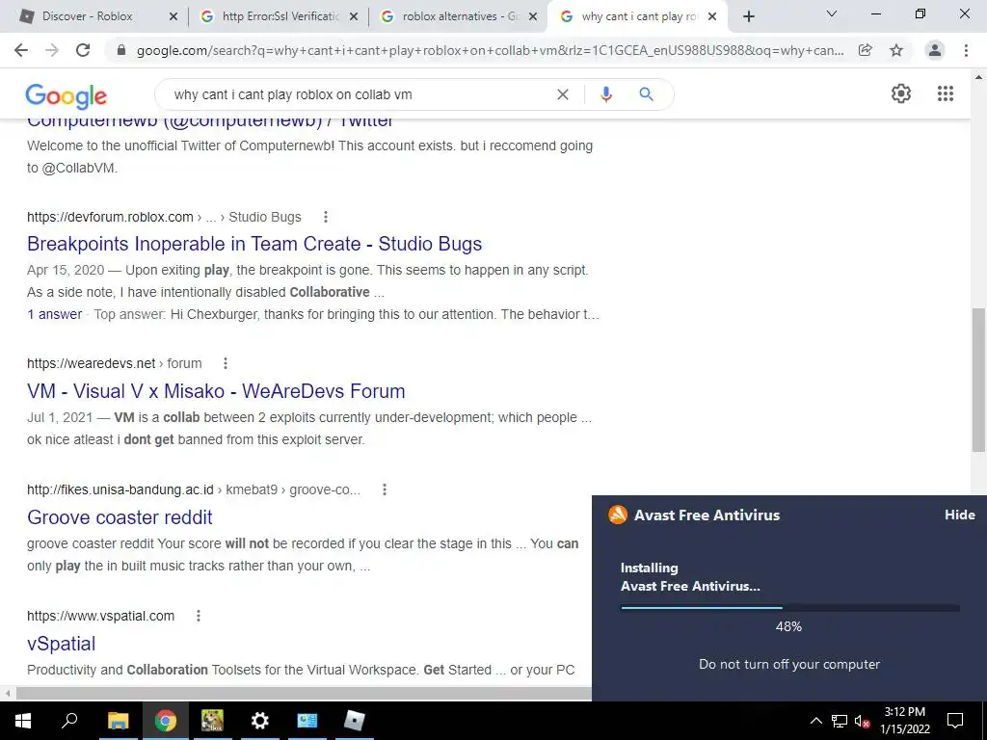Open Settings gear in taskbar

tap(259, 721)
